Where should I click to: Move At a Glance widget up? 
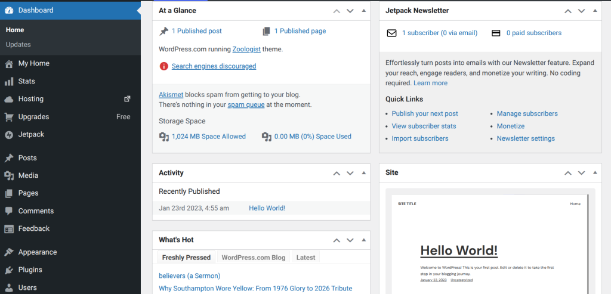(x=337, y=11)
